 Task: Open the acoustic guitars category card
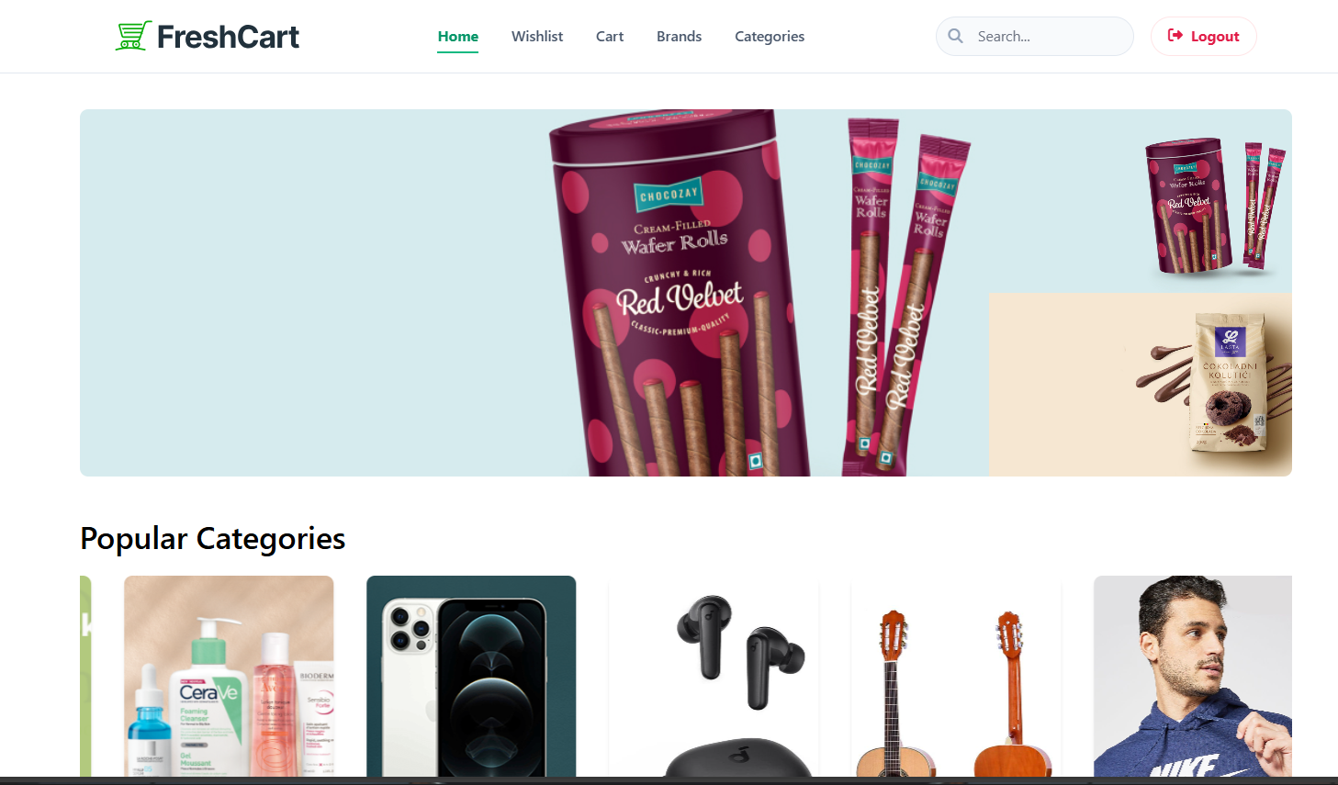click(x=956, y=676)
